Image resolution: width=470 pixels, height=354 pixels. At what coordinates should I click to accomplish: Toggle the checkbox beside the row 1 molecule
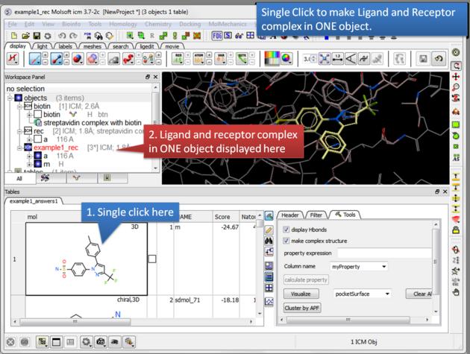click(x=152, y=259)
